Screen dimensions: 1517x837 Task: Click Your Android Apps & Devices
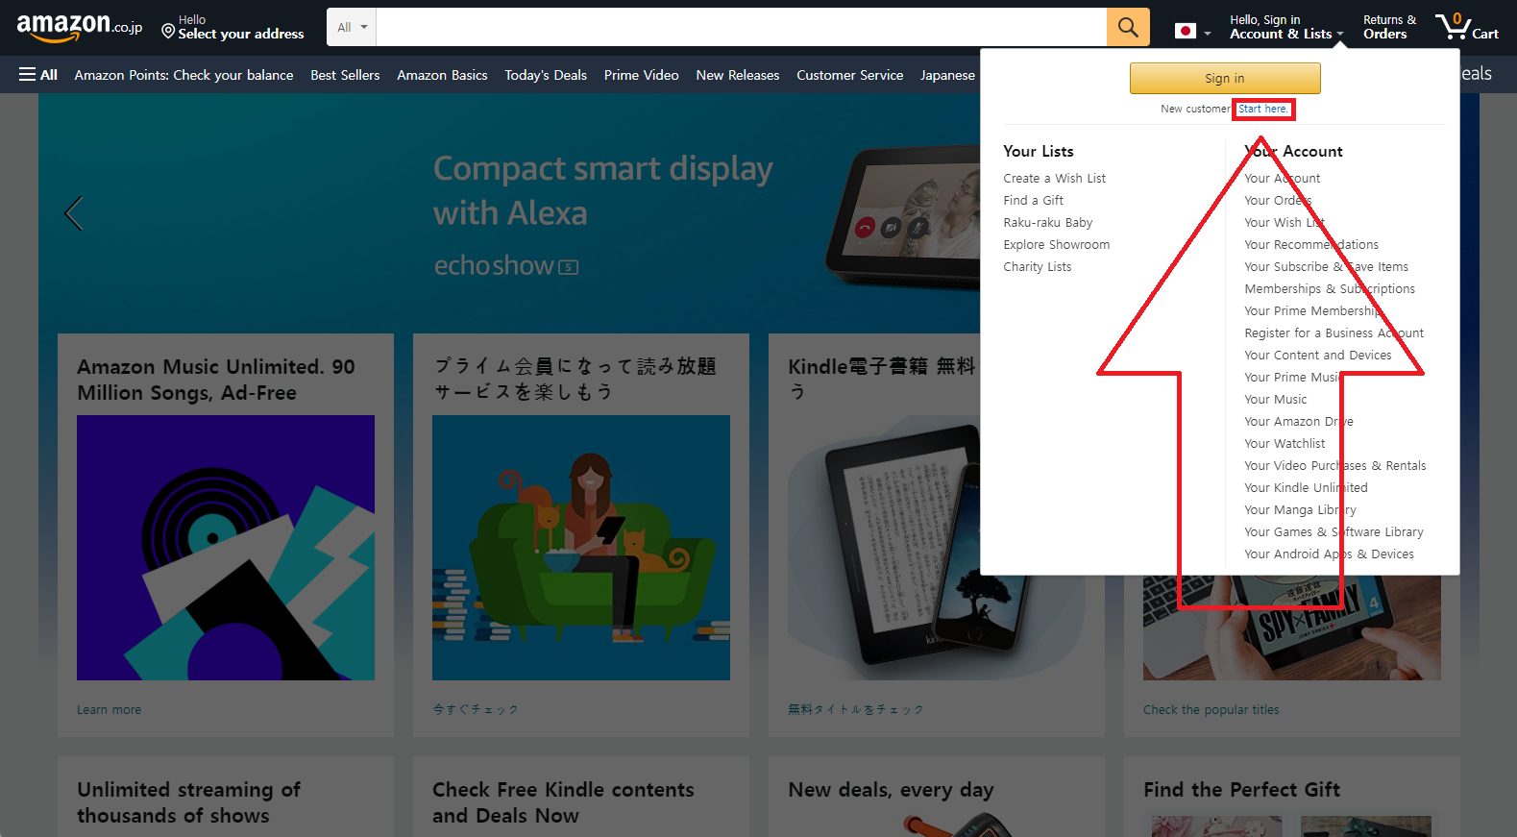coord(1329,554)
